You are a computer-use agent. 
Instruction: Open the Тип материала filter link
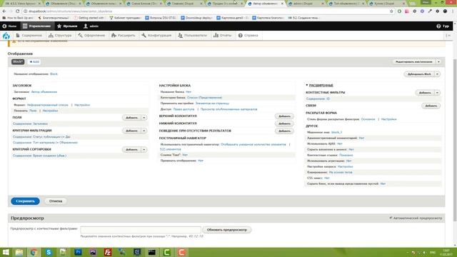point(45,143)
